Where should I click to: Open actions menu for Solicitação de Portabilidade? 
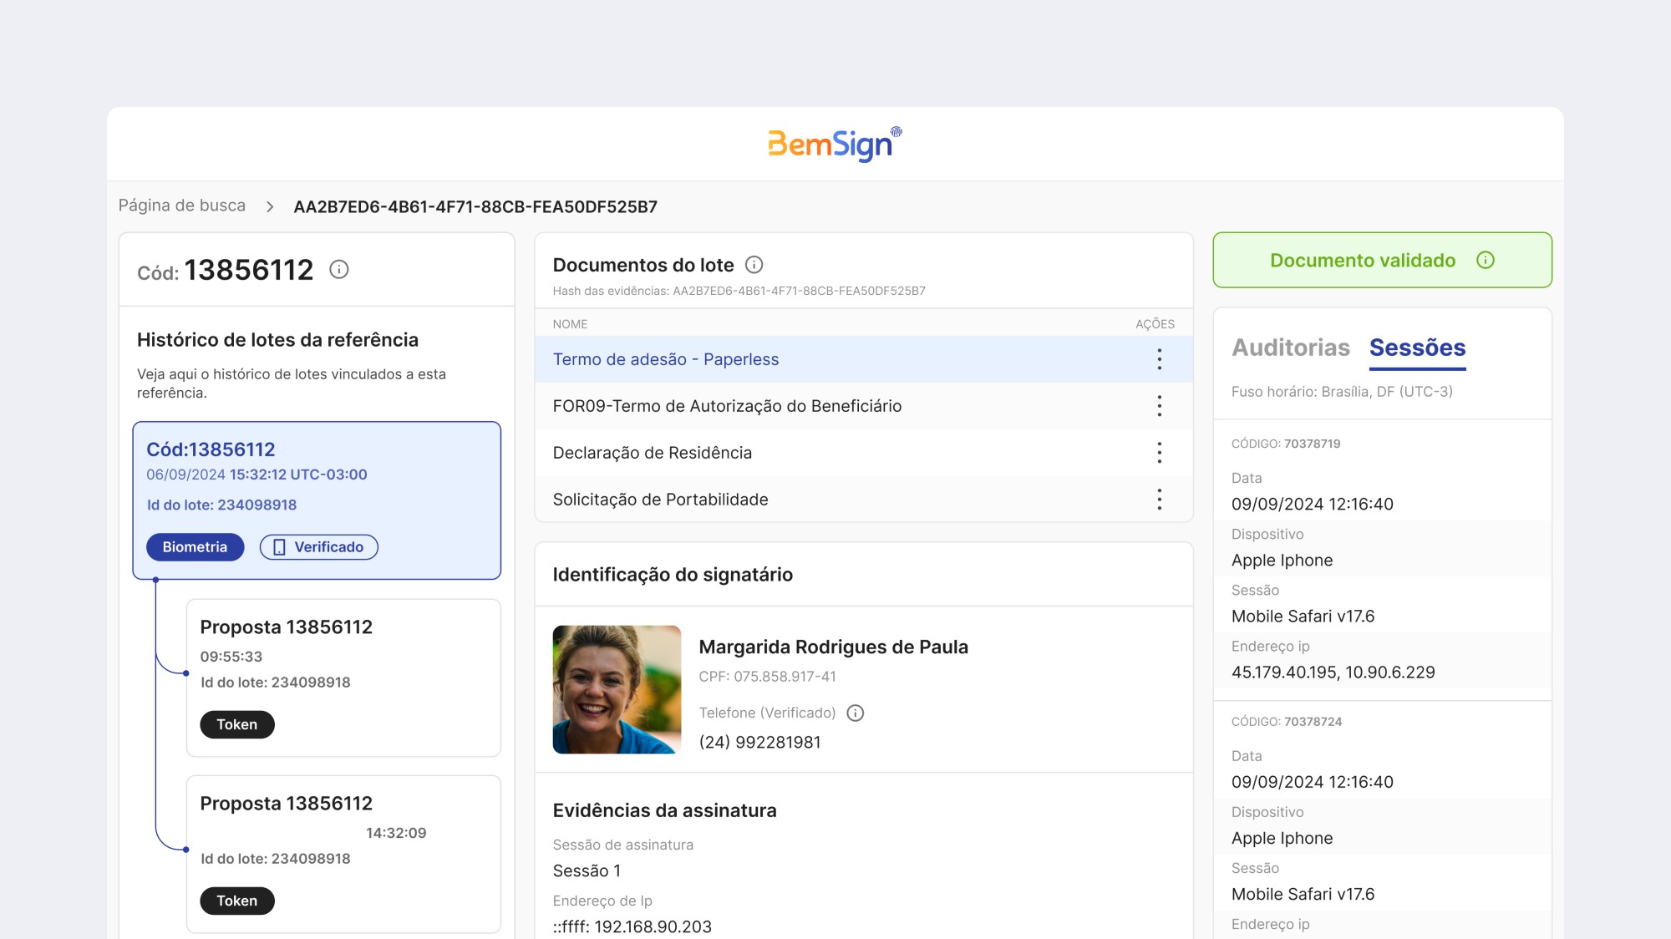click(x=1159, y=500)
